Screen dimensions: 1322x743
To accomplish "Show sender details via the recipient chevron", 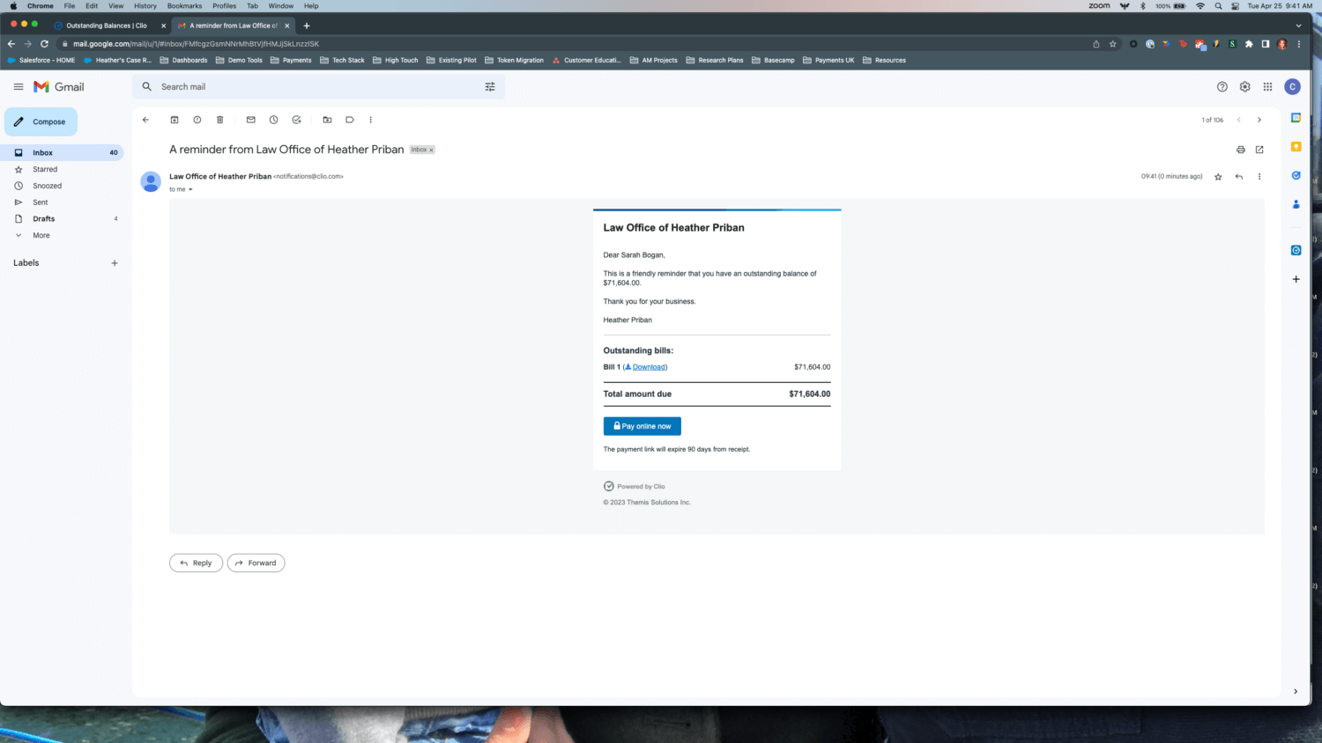I will 191,188.
